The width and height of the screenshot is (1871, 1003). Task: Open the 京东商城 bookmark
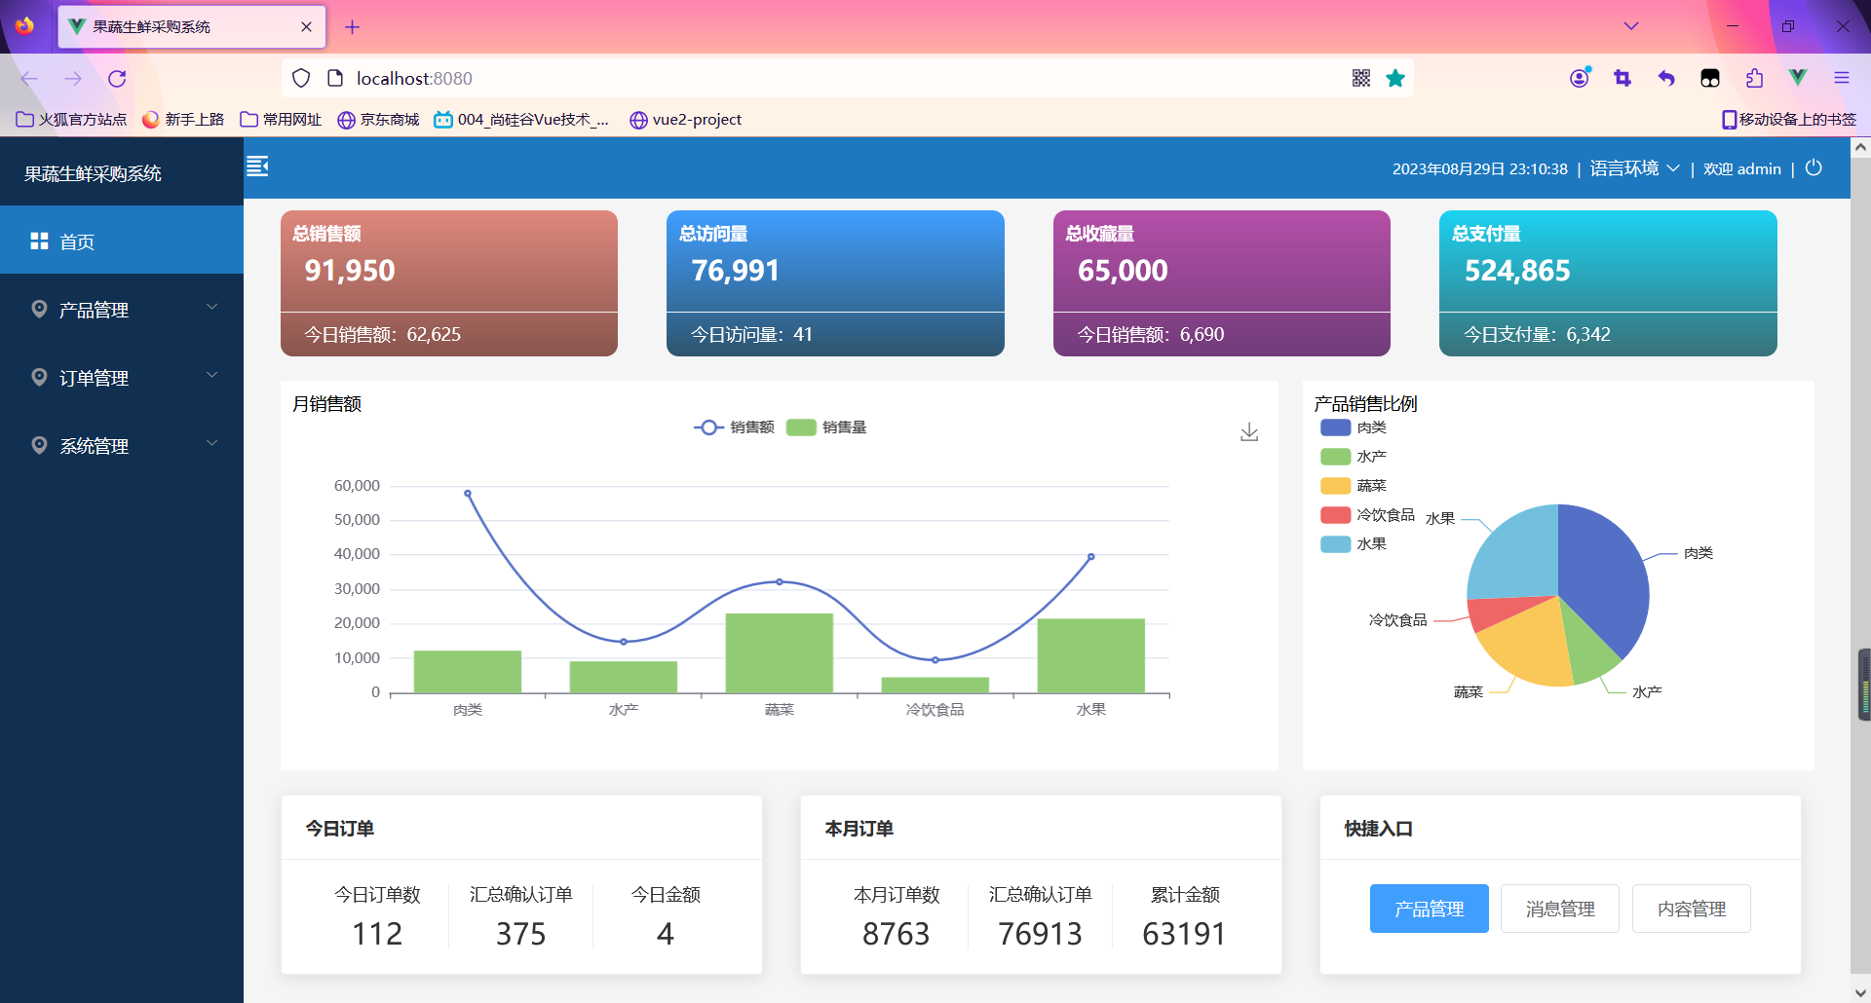[x=378, y=119]
